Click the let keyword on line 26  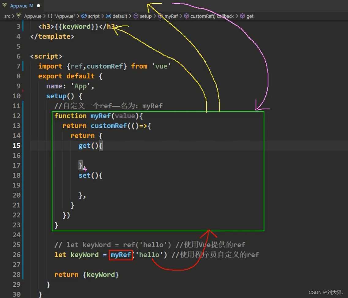coord(60,255)
